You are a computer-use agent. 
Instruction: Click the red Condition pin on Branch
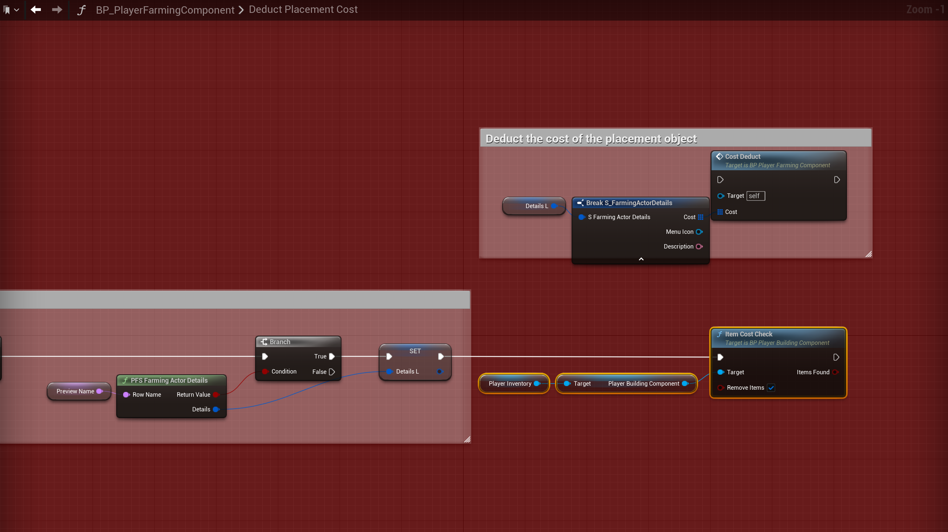[x=265, y=371]
